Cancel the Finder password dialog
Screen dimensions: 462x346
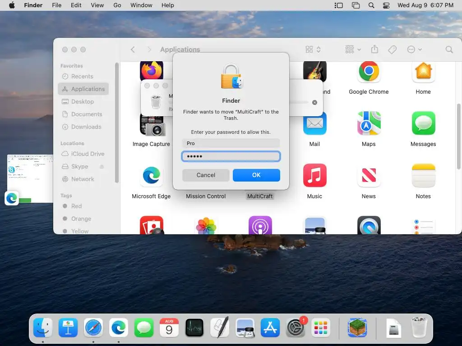pos(206,175)
